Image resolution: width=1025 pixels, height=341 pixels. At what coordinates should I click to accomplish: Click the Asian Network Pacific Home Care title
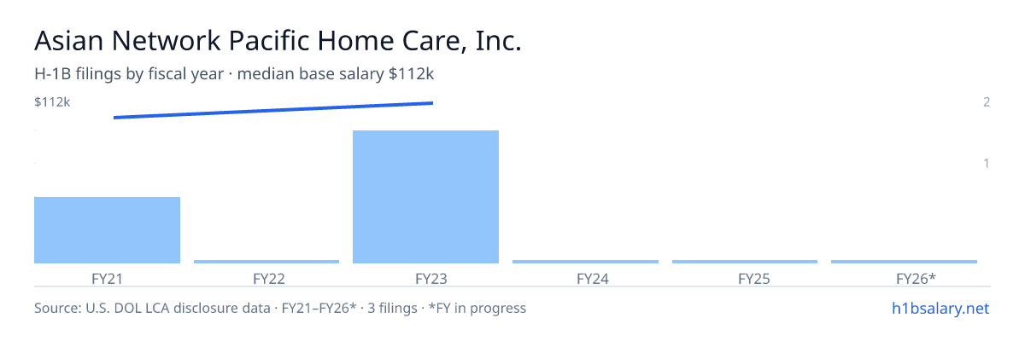(278, 40)
